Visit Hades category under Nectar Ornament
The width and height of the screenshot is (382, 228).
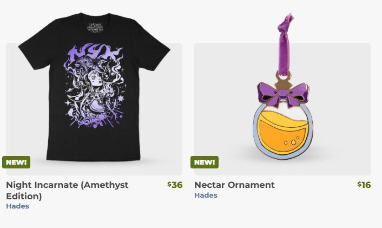click(206, 196)
